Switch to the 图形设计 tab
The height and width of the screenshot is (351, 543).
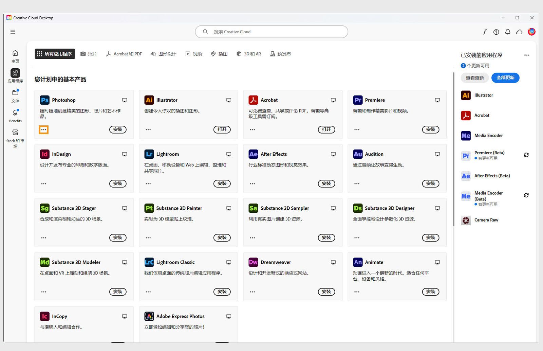164,54
